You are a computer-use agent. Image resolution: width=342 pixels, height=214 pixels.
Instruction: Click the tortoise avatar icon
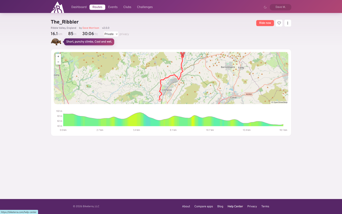pos(56,41)
